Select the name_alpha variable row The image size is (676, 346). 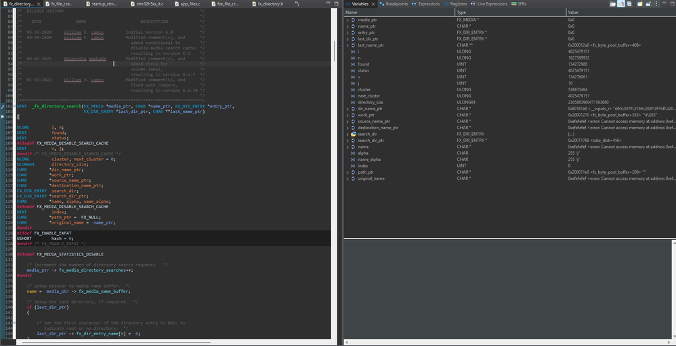click(x=510, y=159)
